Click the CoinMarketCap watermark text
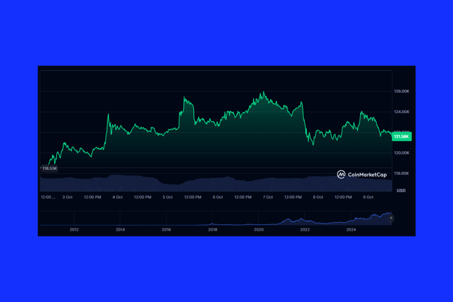The width and height of the screenshot is (453, 302). (x=366, y=175)
